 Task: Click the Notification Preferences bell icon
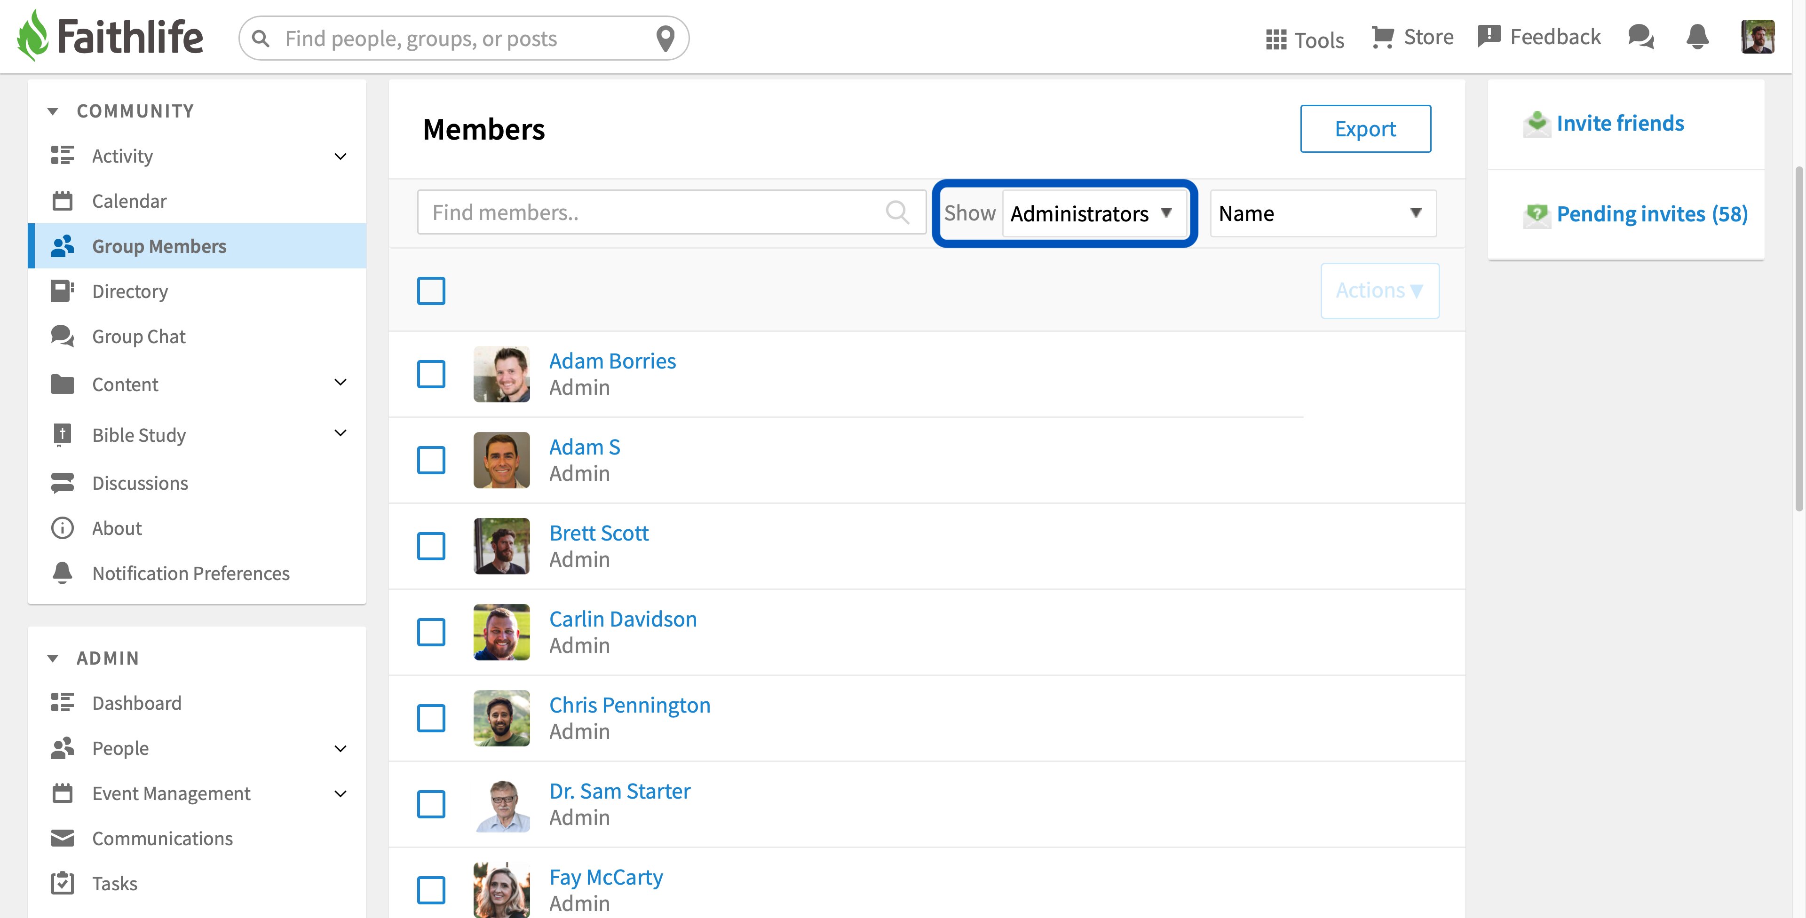click(63, 573)
